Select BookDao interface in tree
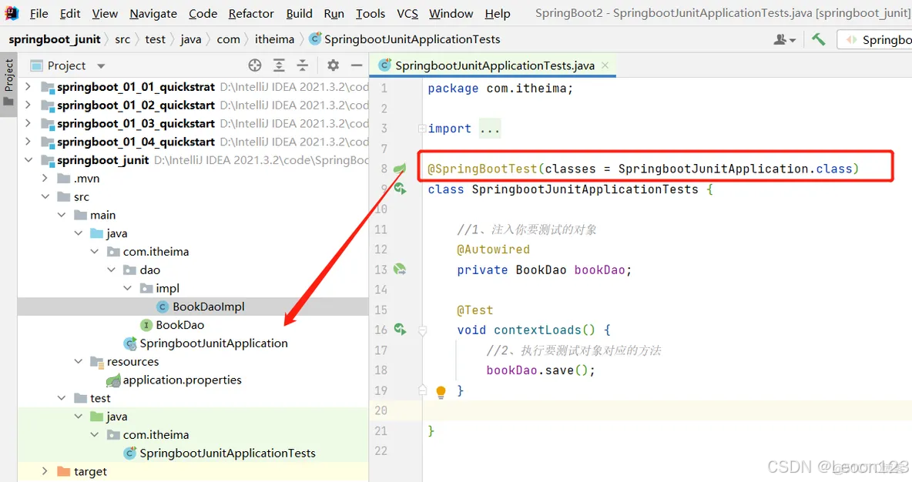 coord(173,324)
